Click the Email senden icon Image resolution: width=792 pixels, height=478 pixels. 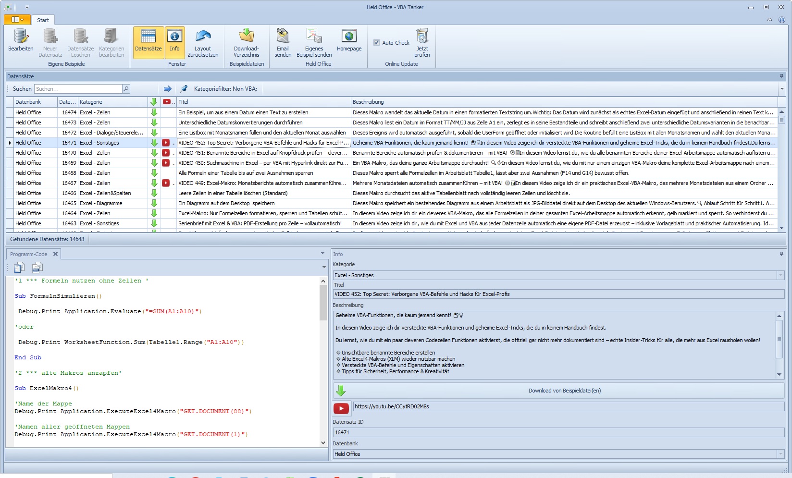coord(283,37)
